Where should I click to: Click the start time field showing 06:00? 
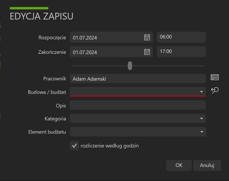point(181,37)
